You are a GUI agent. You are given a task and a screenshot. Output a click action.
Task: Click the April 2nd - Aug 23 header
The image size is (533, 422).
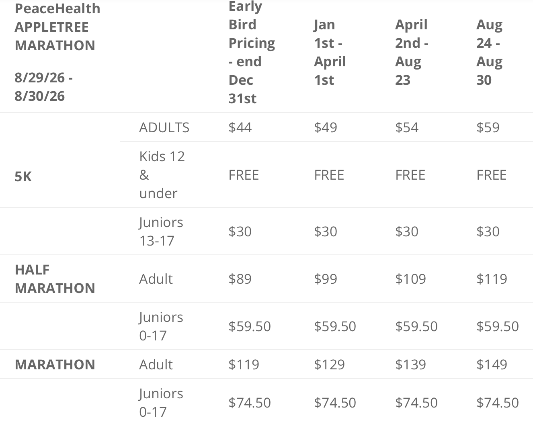[412, 52]
